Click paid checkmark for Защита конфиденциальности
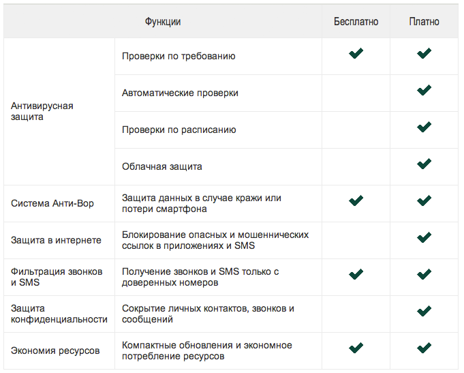Image resolution: width=464 pixels, height=373 pixels. pos(424,311)
